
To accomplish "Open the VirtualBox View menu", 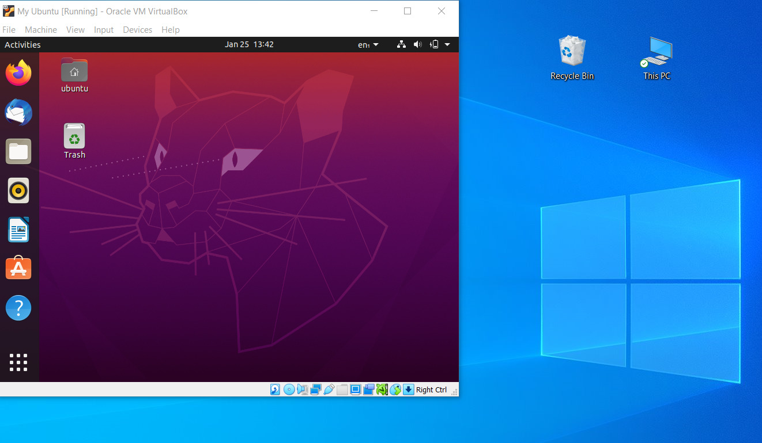I will point(76,30).
